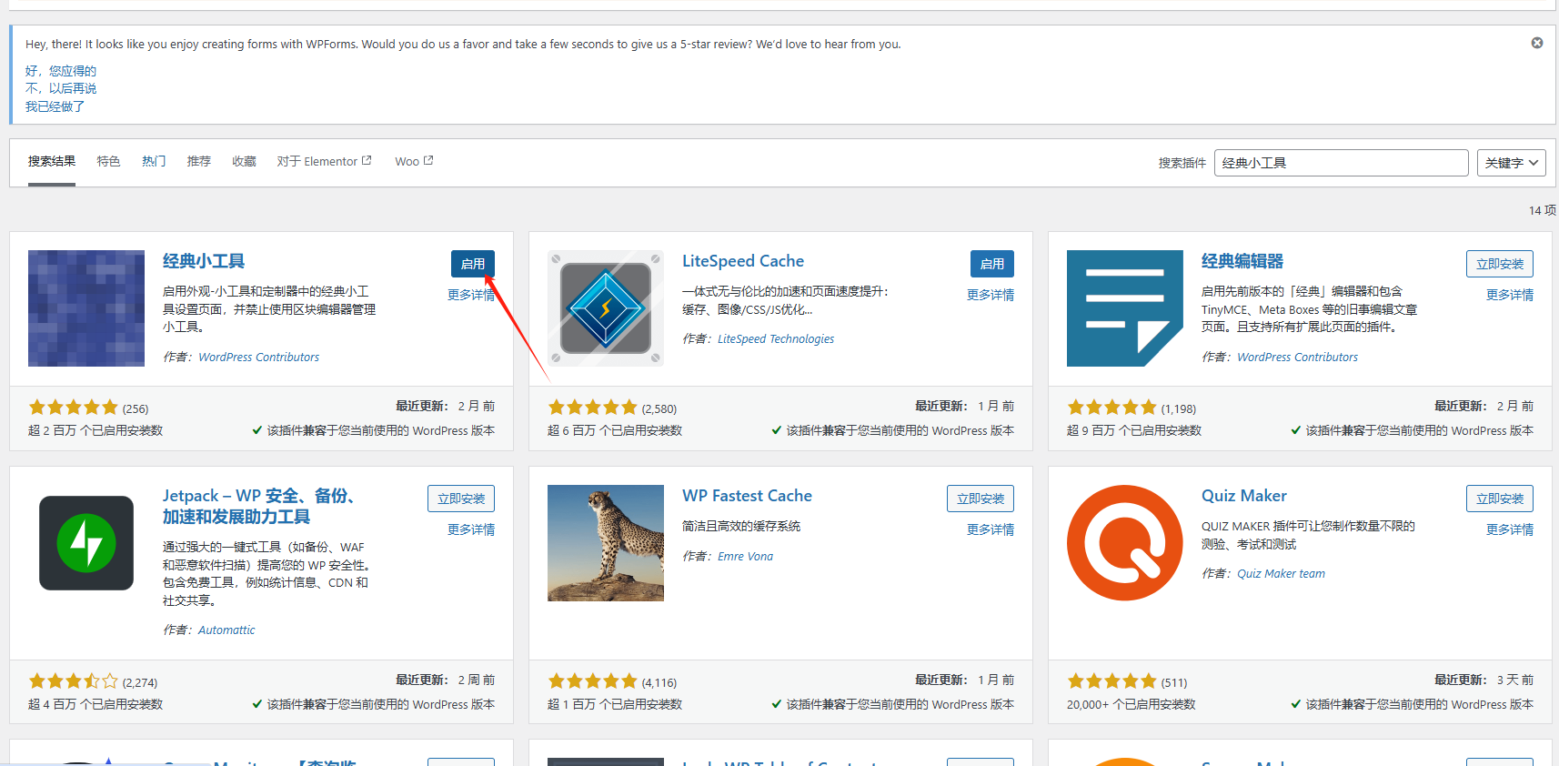The width and height of the screenshot is (1559, 766).
Task: Open the 推荐 plugins tab
Action: 198,161
